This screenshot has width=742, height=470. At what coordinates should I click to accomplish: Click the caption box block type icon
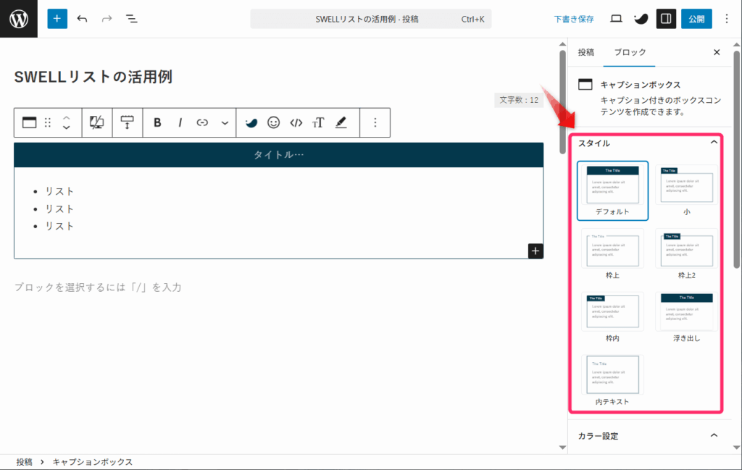(29, 122)
